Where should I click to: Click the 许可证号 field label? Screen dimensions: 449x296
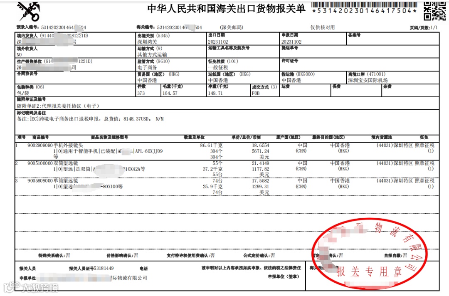point(290,61)
